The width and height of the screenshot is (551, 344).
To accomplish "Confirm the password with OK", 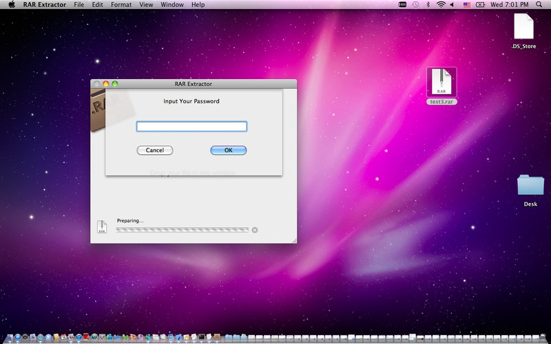I will (x=229, y=150).
